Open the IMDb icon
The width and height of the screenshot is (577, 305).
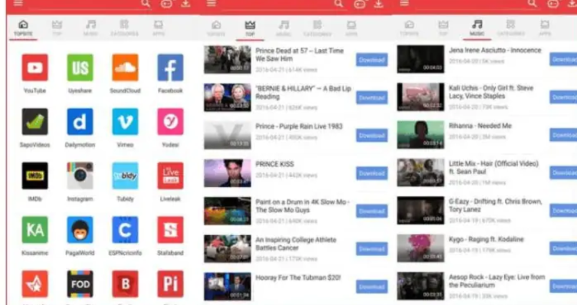pyautogui.click(x=34, y=176)
